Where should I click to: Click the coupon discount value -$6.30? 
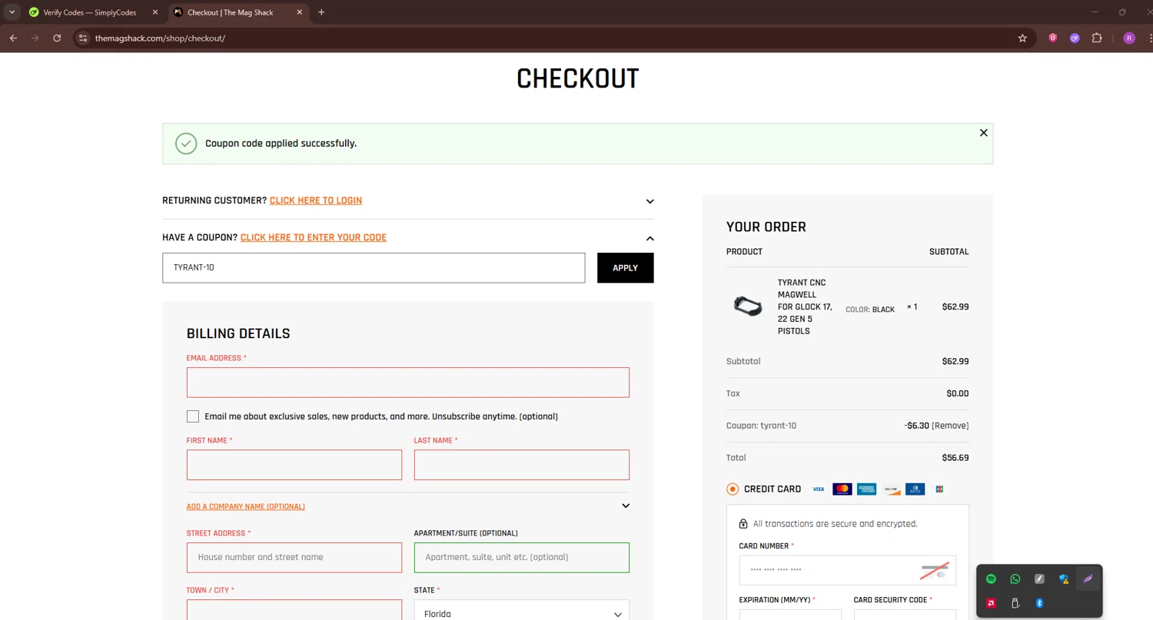pyautogui.click(x=917, y=426)
